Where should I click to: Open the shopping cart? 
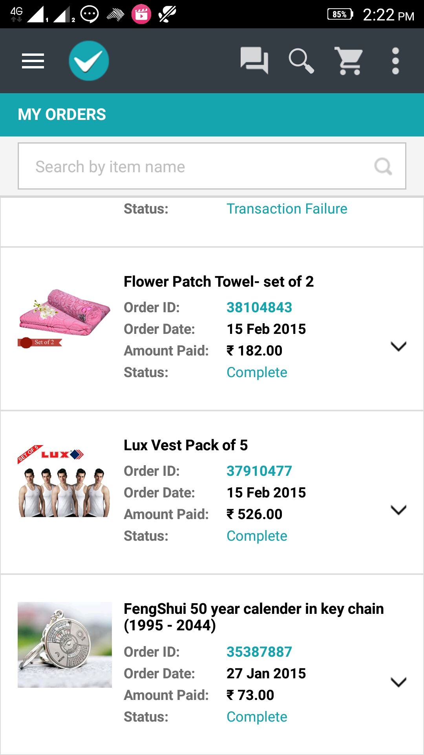tap(349, 61)
